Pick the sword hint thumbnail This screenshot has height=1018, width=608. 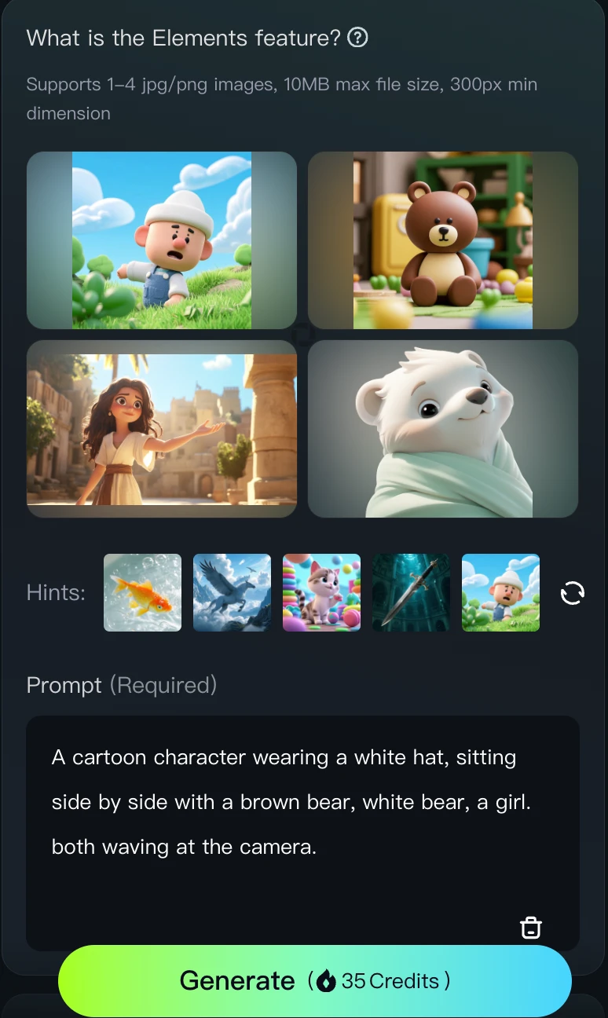(x=412, y=593)
